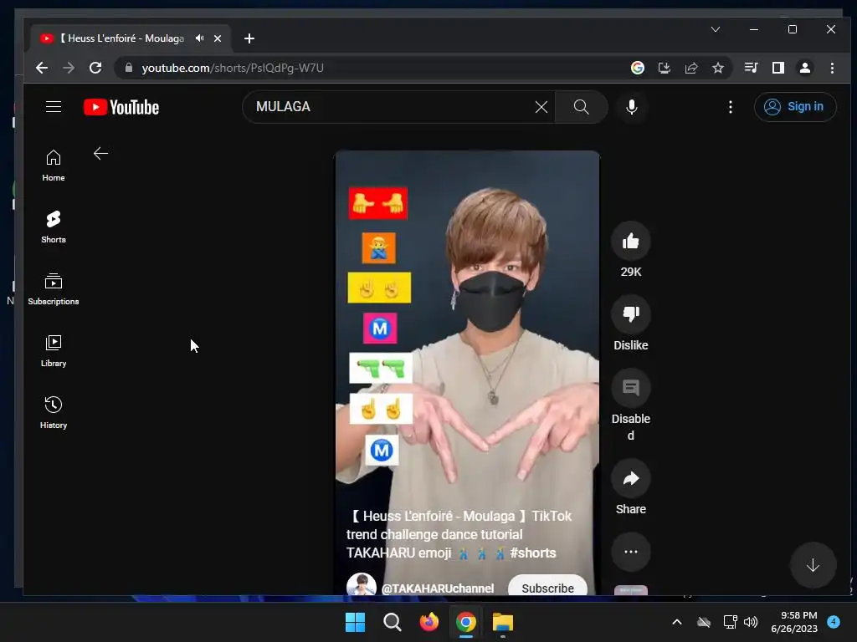
Task: Click the Google icon in address bar
Action: (637, 68)
